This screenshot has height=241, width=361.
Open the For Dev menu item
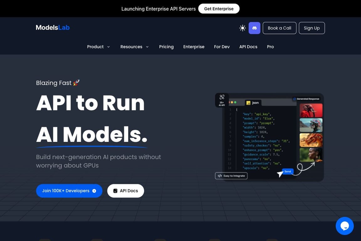coord(222,47)
